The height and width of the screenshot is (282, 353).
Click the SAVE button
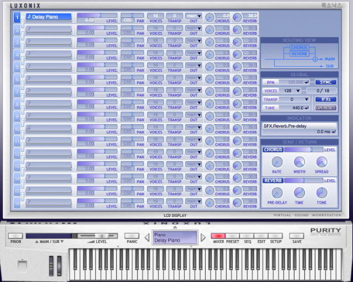tap(297, 236)
